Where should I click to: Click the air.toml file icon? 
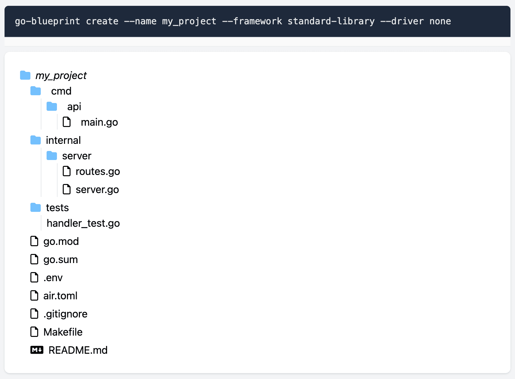[34, 295]
